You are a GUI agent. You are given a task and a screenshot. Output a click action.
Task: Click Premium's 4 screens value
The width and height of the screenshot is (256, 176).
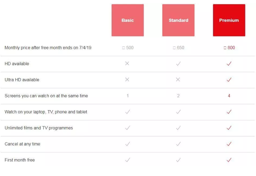pyautogui.click(x=229, y=96)
